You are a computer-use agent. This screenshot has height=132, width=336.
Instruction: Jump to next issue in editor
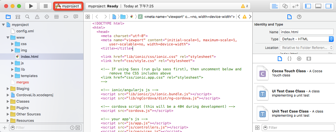coord(250,17)
